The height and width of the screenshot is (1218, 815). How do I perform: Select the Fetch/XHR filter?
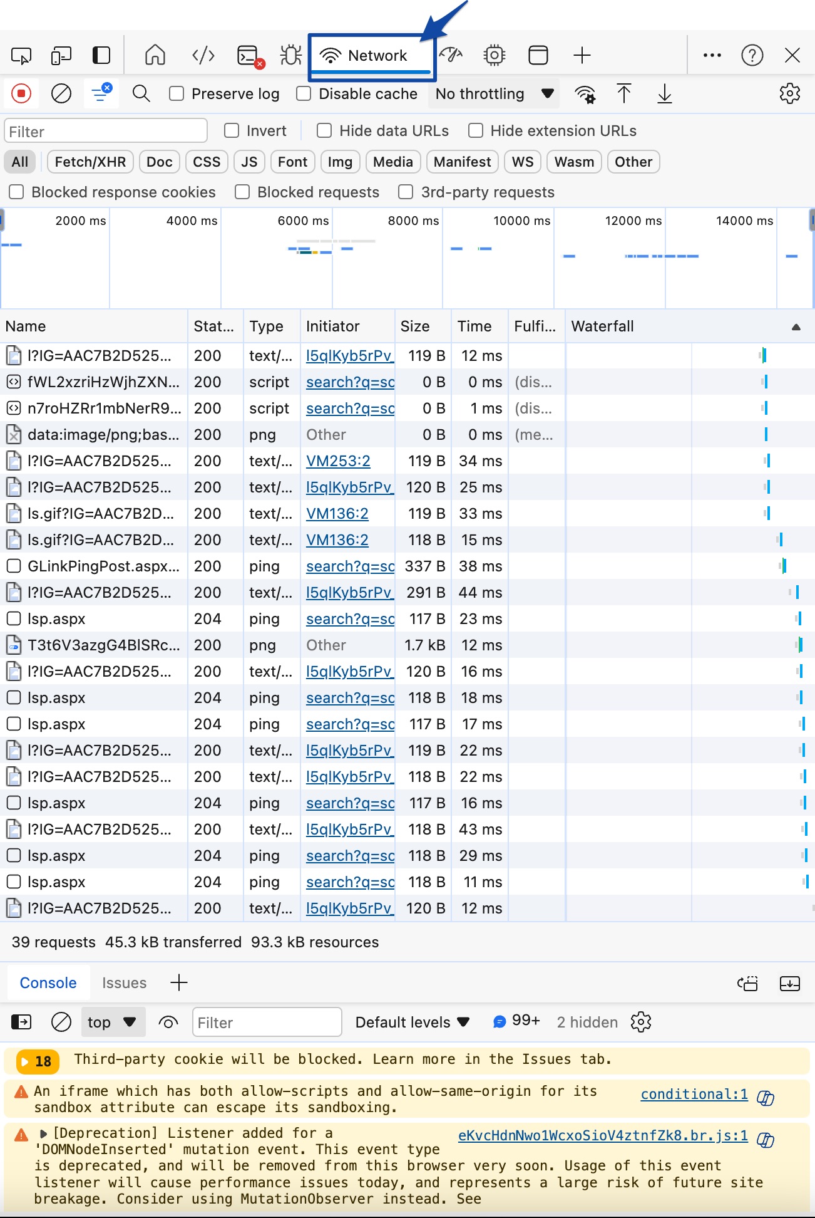[90, 162]
